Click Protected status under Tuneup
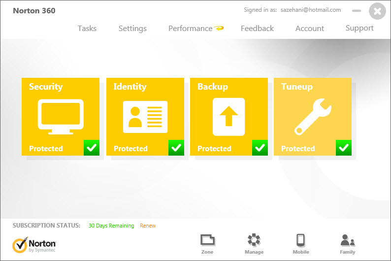 coord(298,149)
